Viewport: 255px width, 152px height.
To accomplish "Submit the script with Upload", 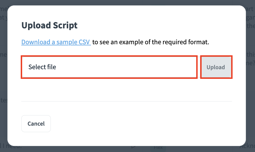I will pos(216,67).
